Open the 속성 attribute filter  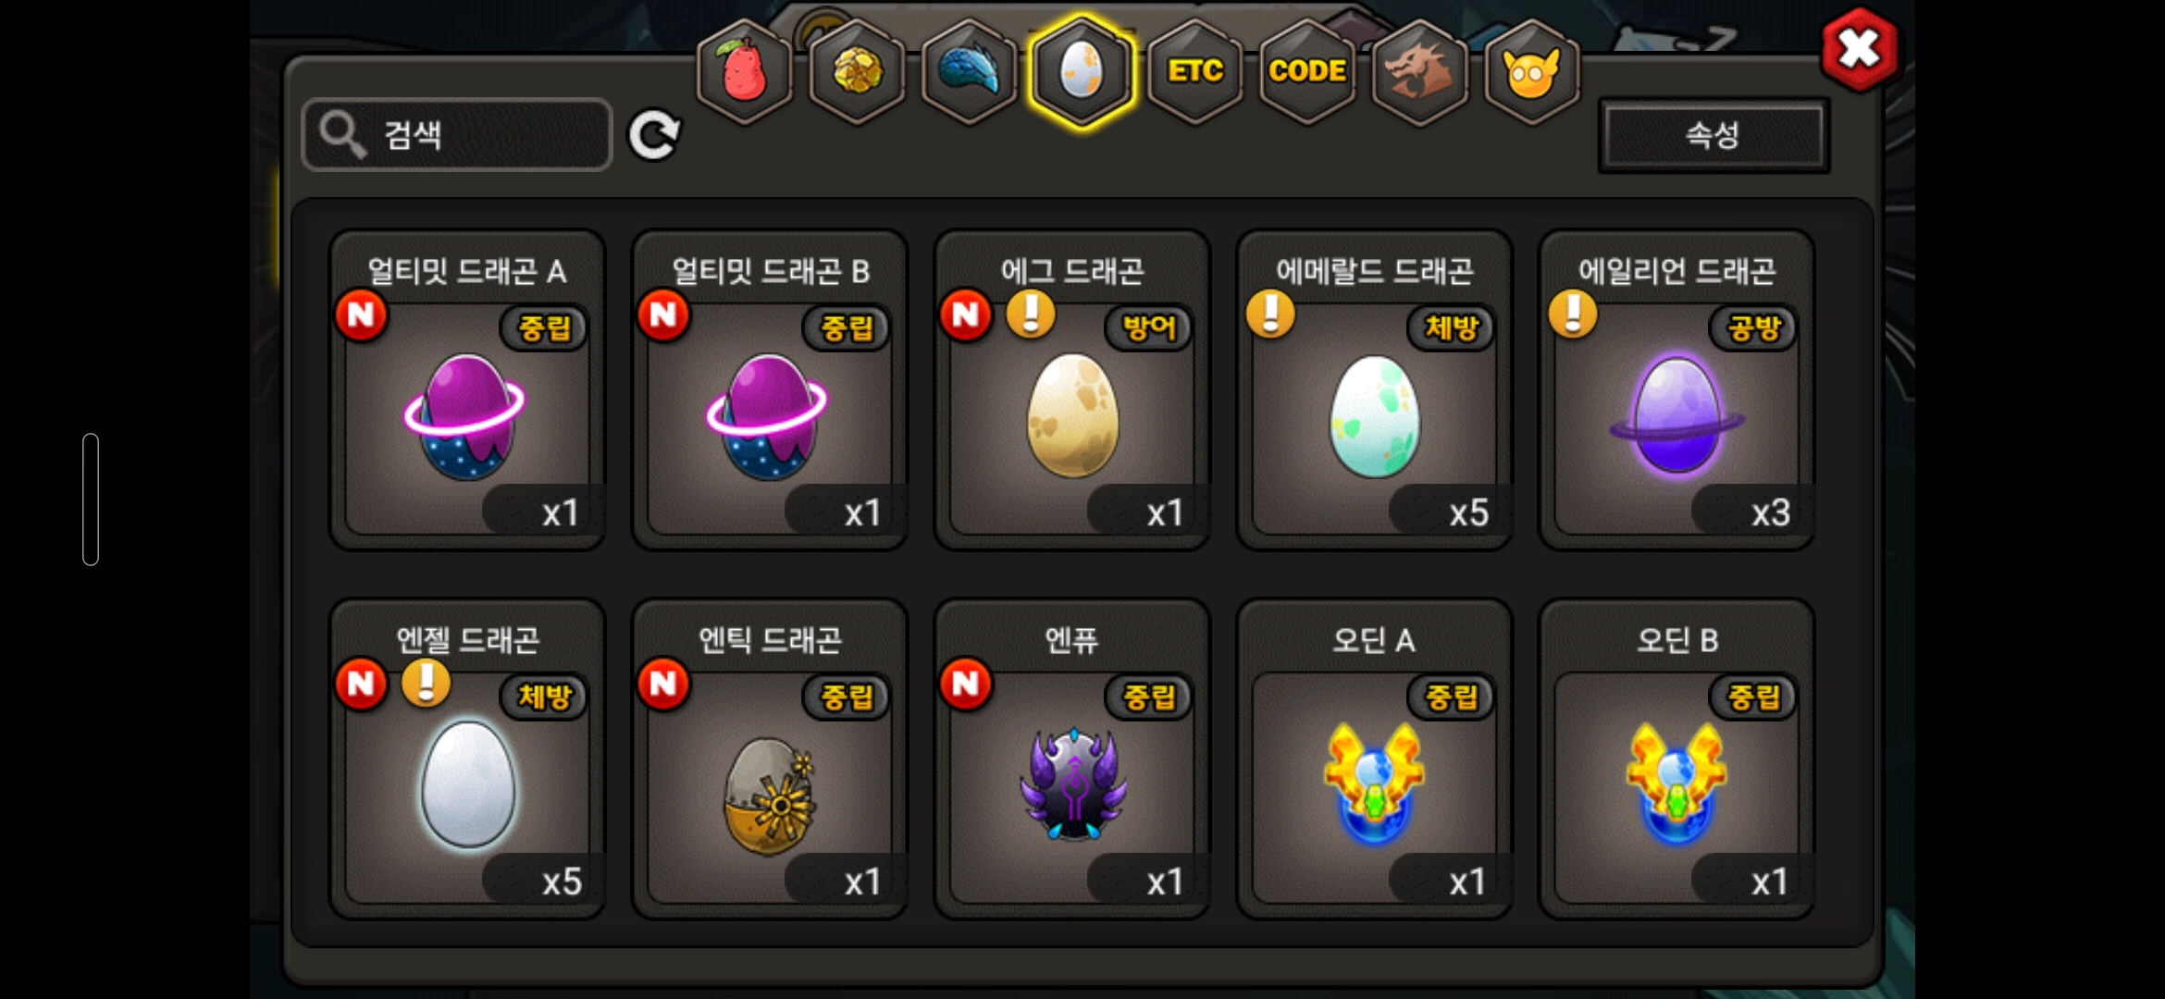[1713, 135]
